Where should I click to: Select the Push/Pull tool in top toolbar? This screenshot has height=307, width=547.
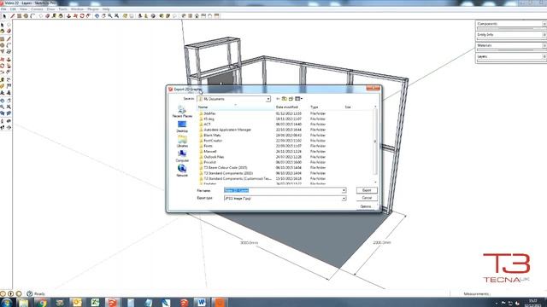coord(68,16)
